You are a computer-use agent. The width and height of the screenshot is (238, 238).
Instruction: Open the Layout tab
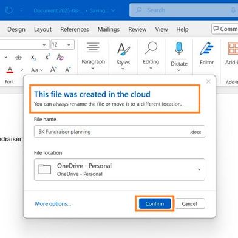42,29
